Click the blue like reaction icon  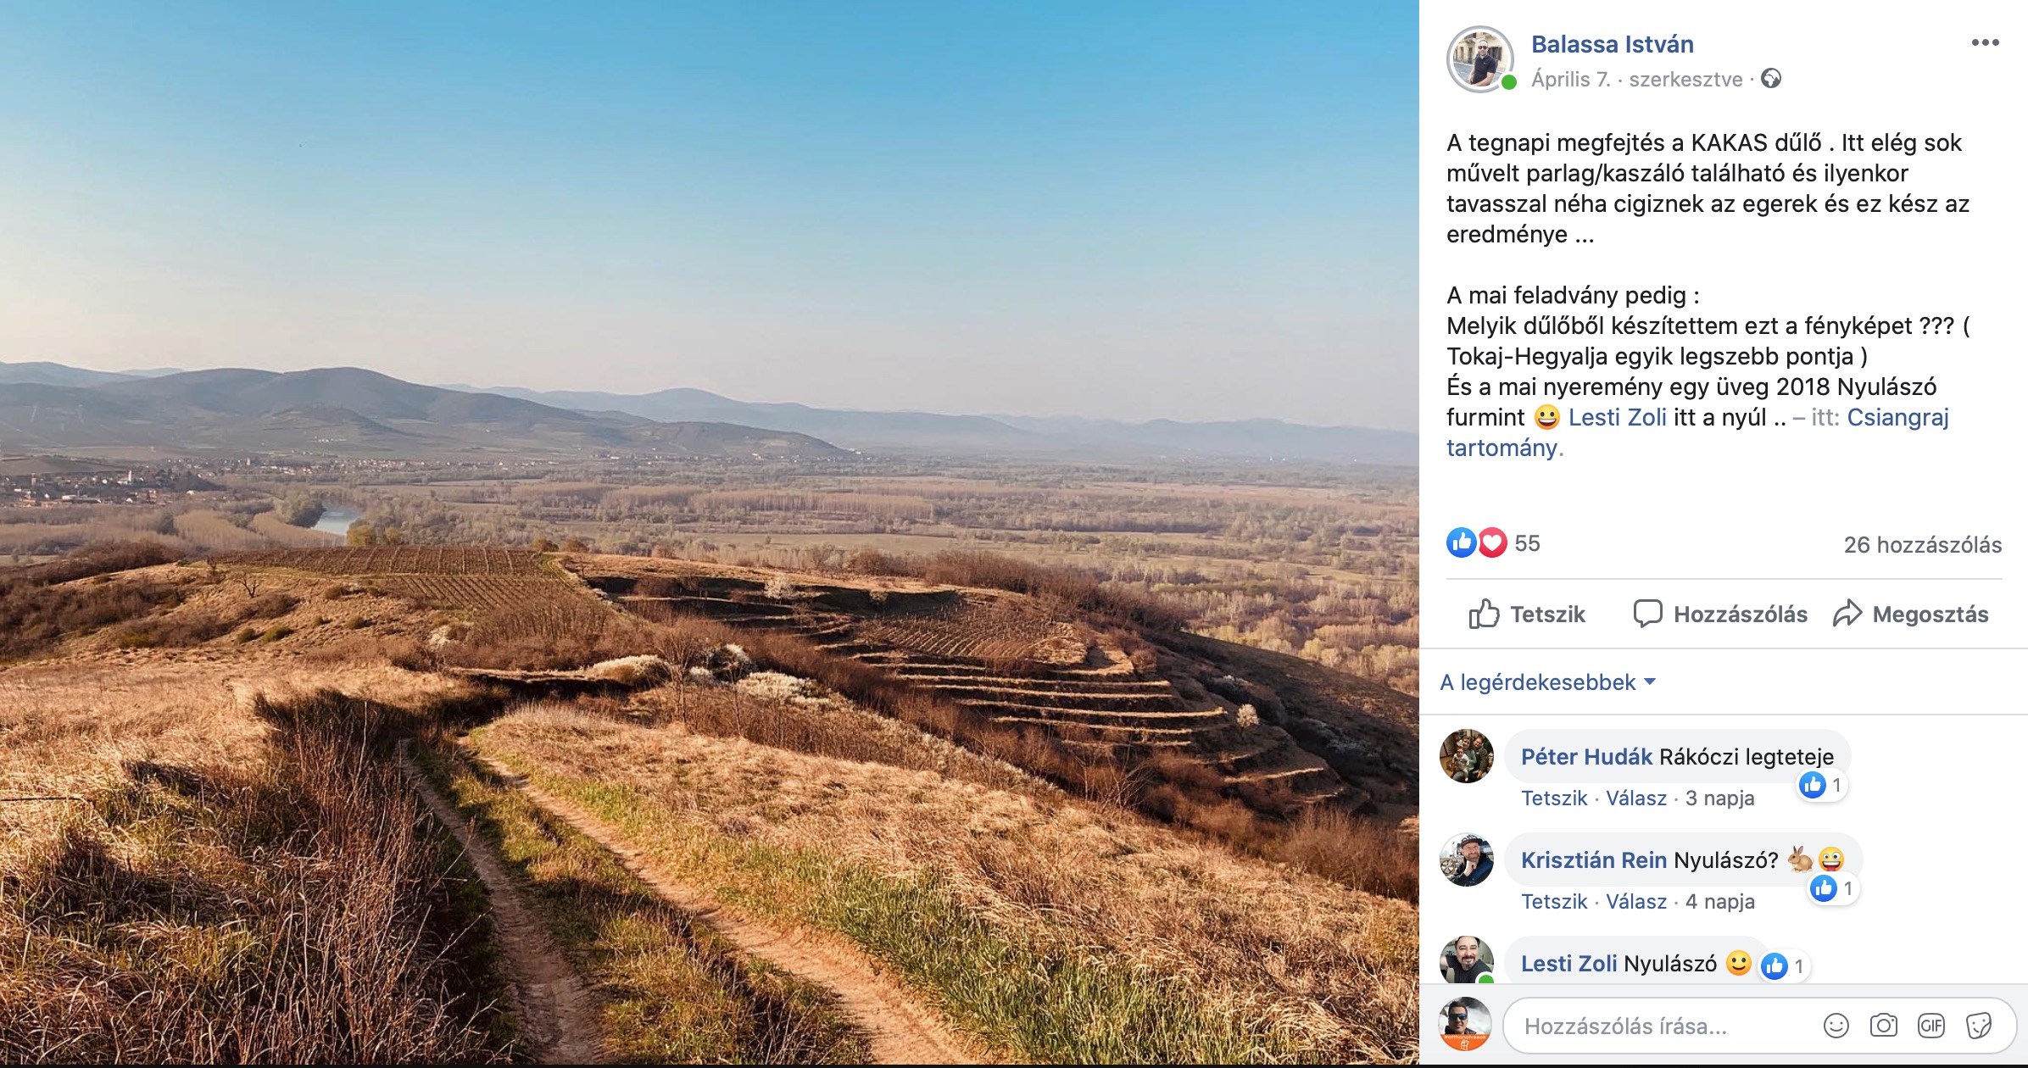(1461, 542)
